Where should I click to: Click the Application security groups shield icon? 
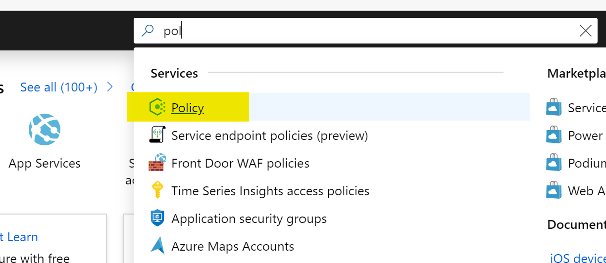157,218
